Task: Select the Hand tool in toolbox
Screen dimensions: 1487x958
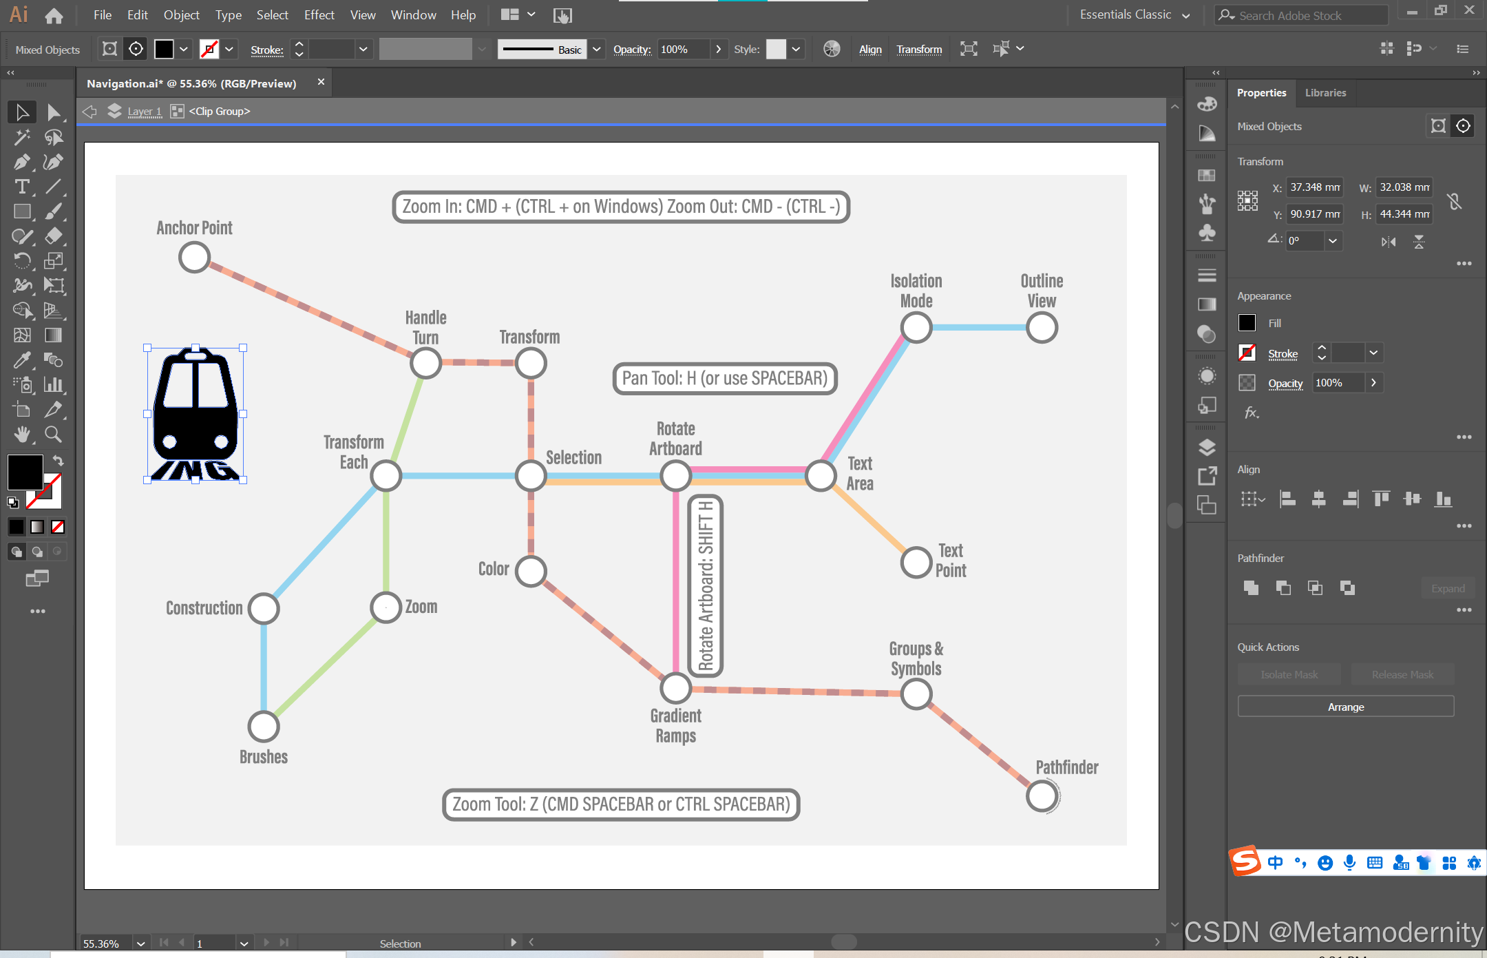Action: 22,434
